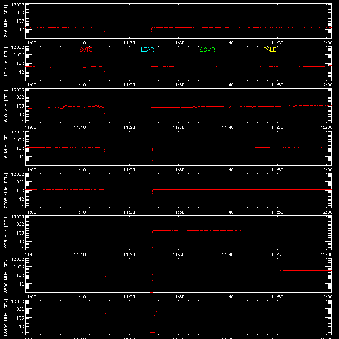
Task: Select the 8800 MHz [SFU] axis title
Action: (6, 275)
